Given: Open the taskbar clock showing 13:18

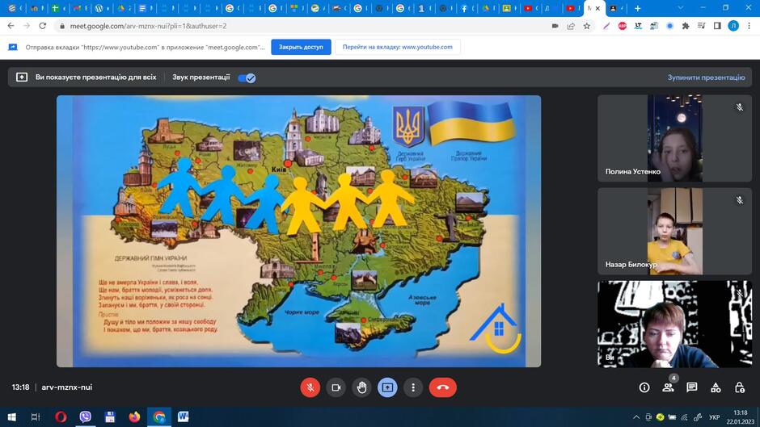Looking at the screenshot, I should pos(740,417).
